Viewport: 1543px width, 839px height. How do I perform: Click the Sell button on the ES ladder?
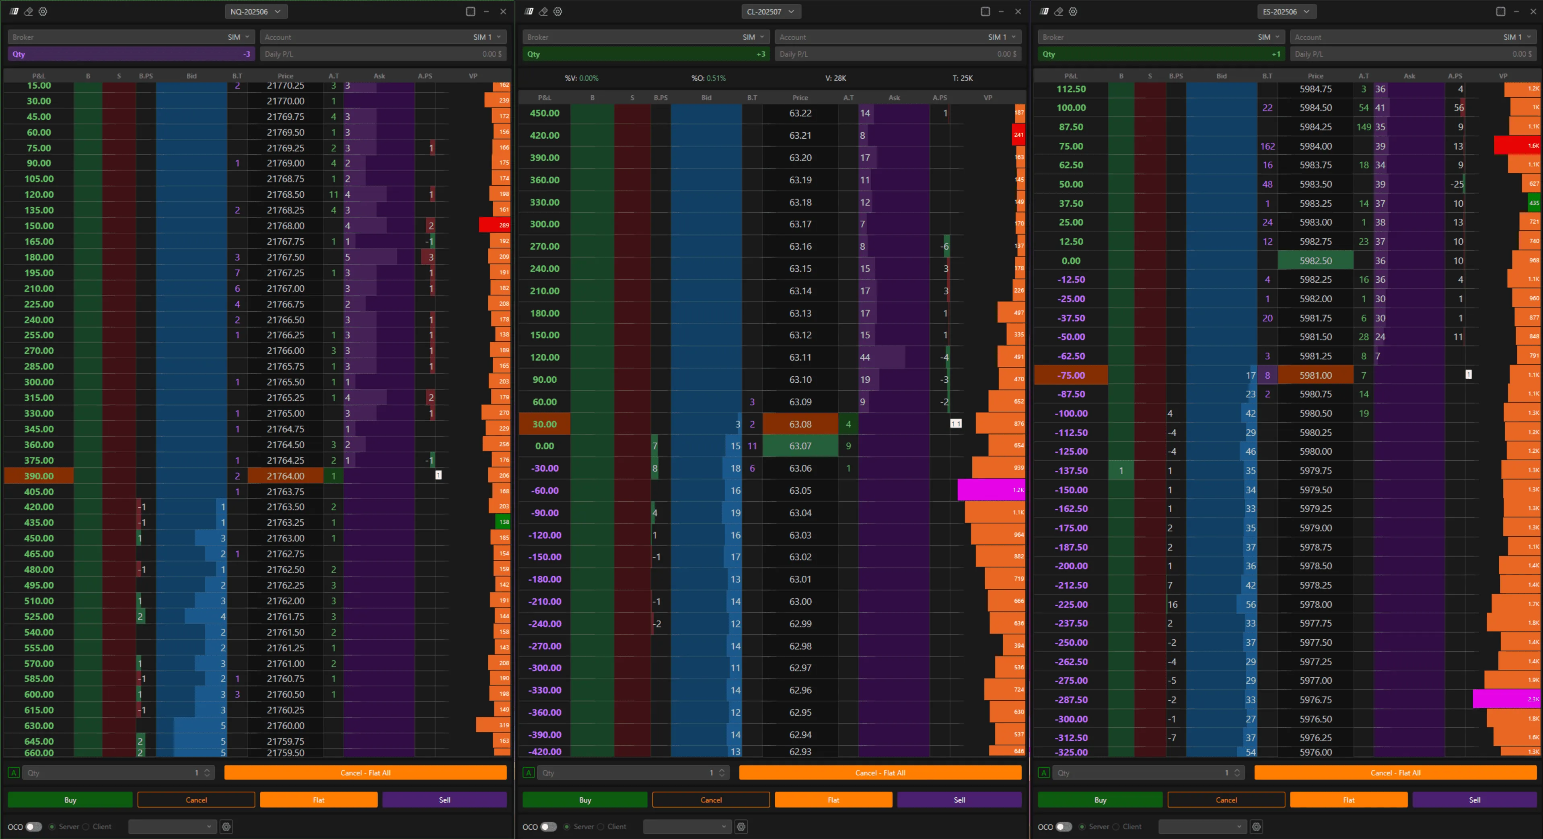point(1474,800)
